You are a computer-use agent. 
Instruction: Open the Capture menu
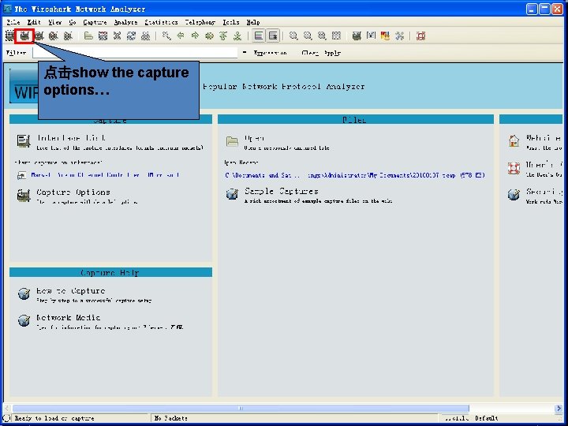(x=95, y=22)
